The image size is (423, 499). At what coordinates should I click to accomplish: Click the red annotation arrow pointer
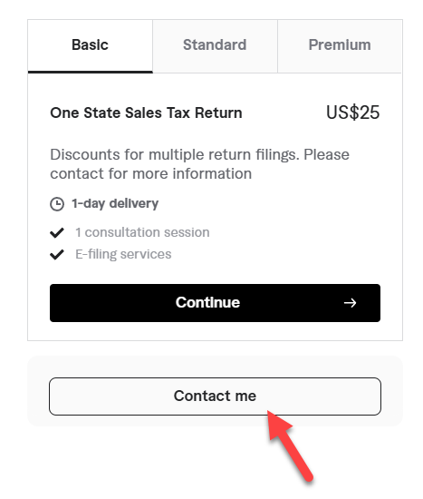289,445
